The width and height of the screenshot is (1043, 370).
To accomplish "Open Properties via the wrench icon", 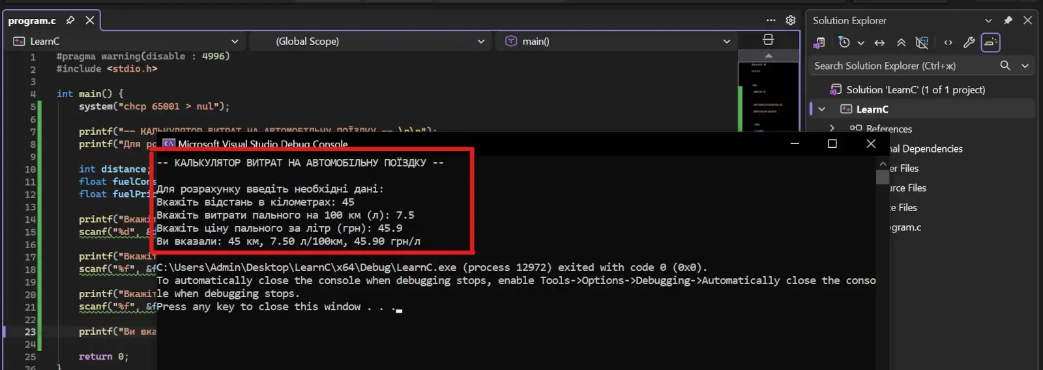I will pyautogui.click(x=969, y=42).
